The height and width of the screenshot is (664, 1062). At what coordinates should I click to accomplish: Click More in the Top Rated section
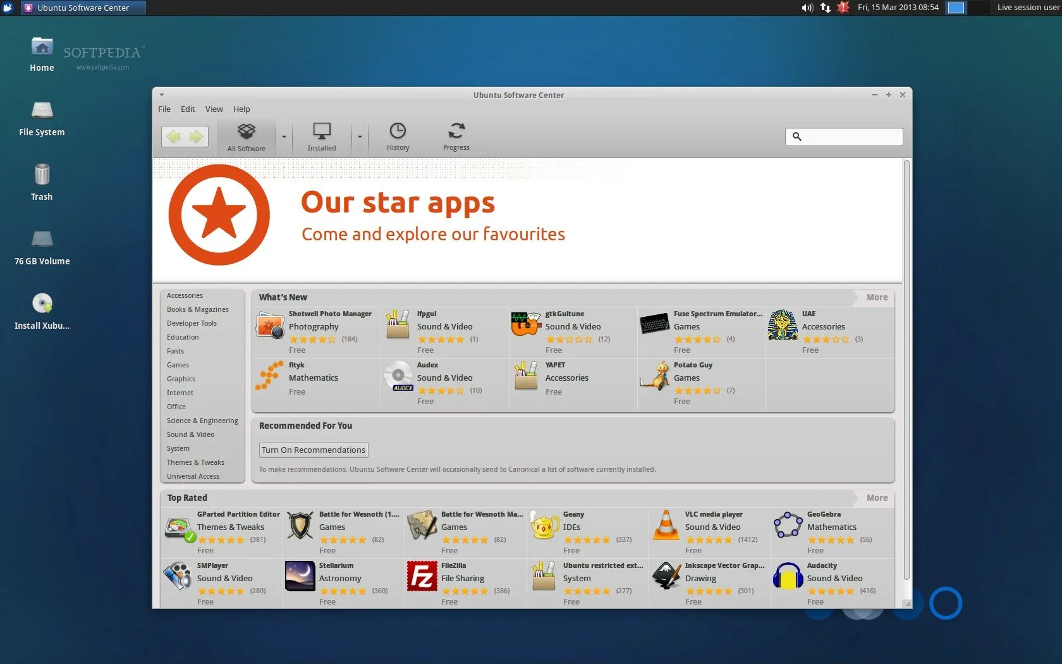point(877,498)
